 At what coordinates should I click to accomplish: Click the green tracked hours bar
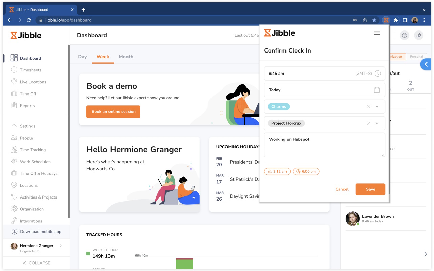point(184,264)
